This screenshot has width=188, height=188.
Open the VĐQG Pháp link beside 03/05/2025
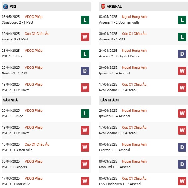(34, 17)
